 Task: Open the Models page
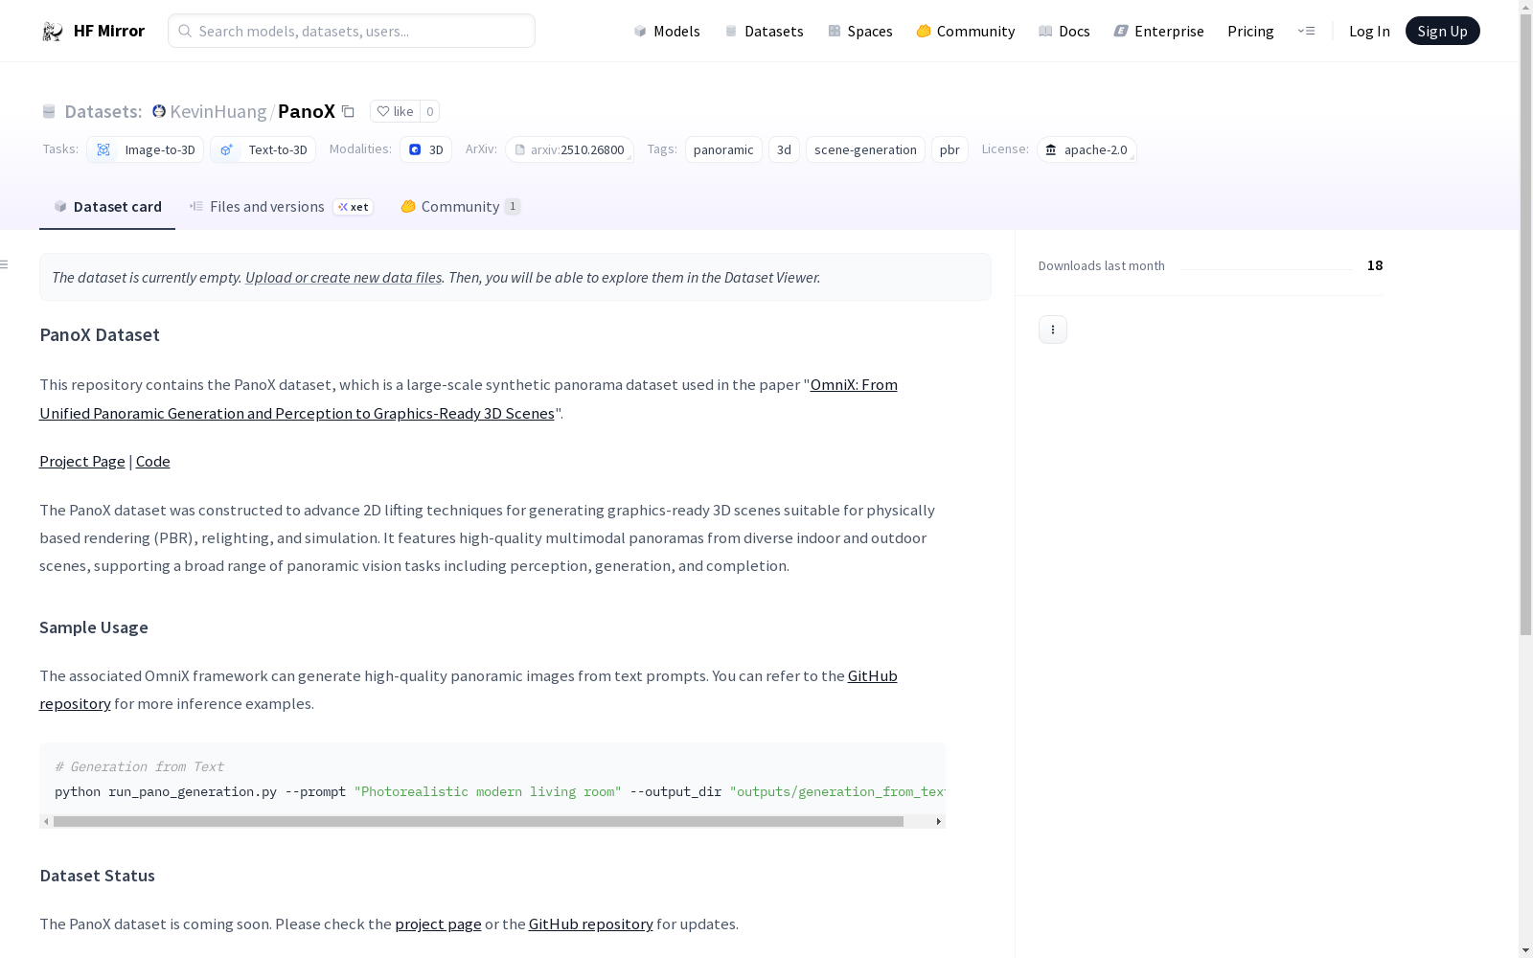667,32
